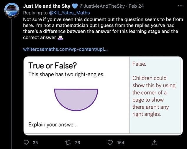
Task: Click the reply count 35
Action: 35,143
